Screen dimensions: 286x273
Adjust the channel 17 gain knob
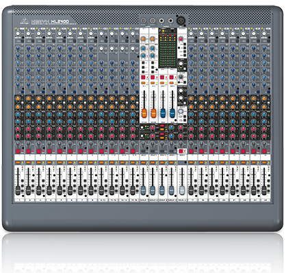tap(191, 34)
